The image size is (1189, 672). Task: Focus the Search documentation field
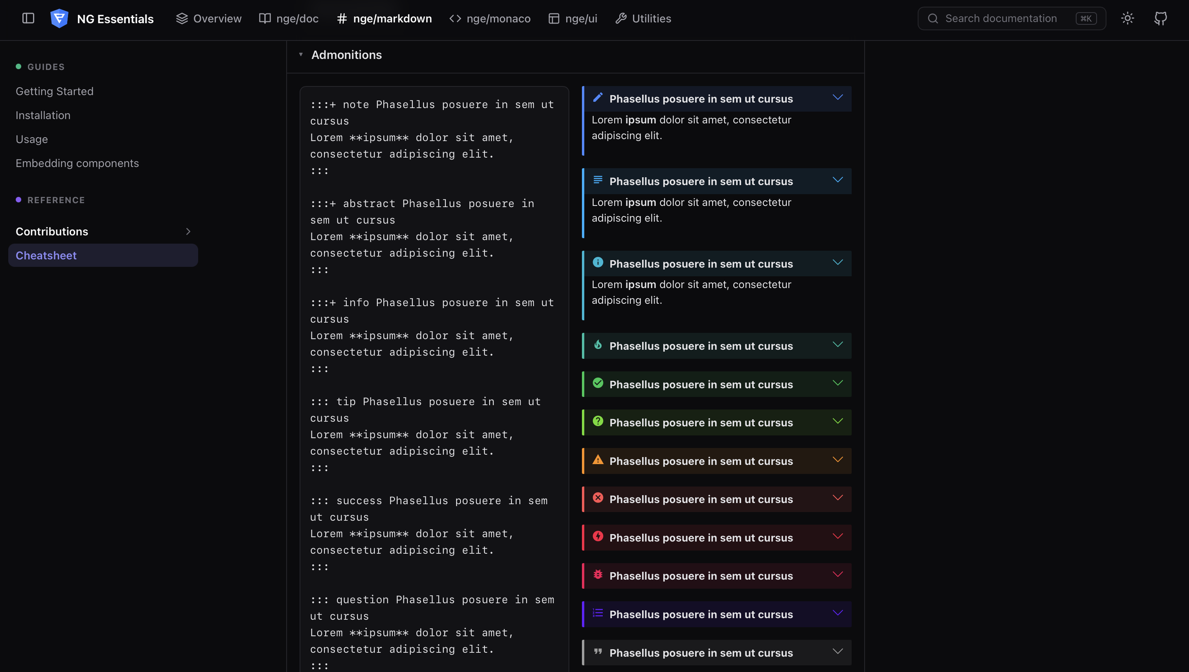1012,18
